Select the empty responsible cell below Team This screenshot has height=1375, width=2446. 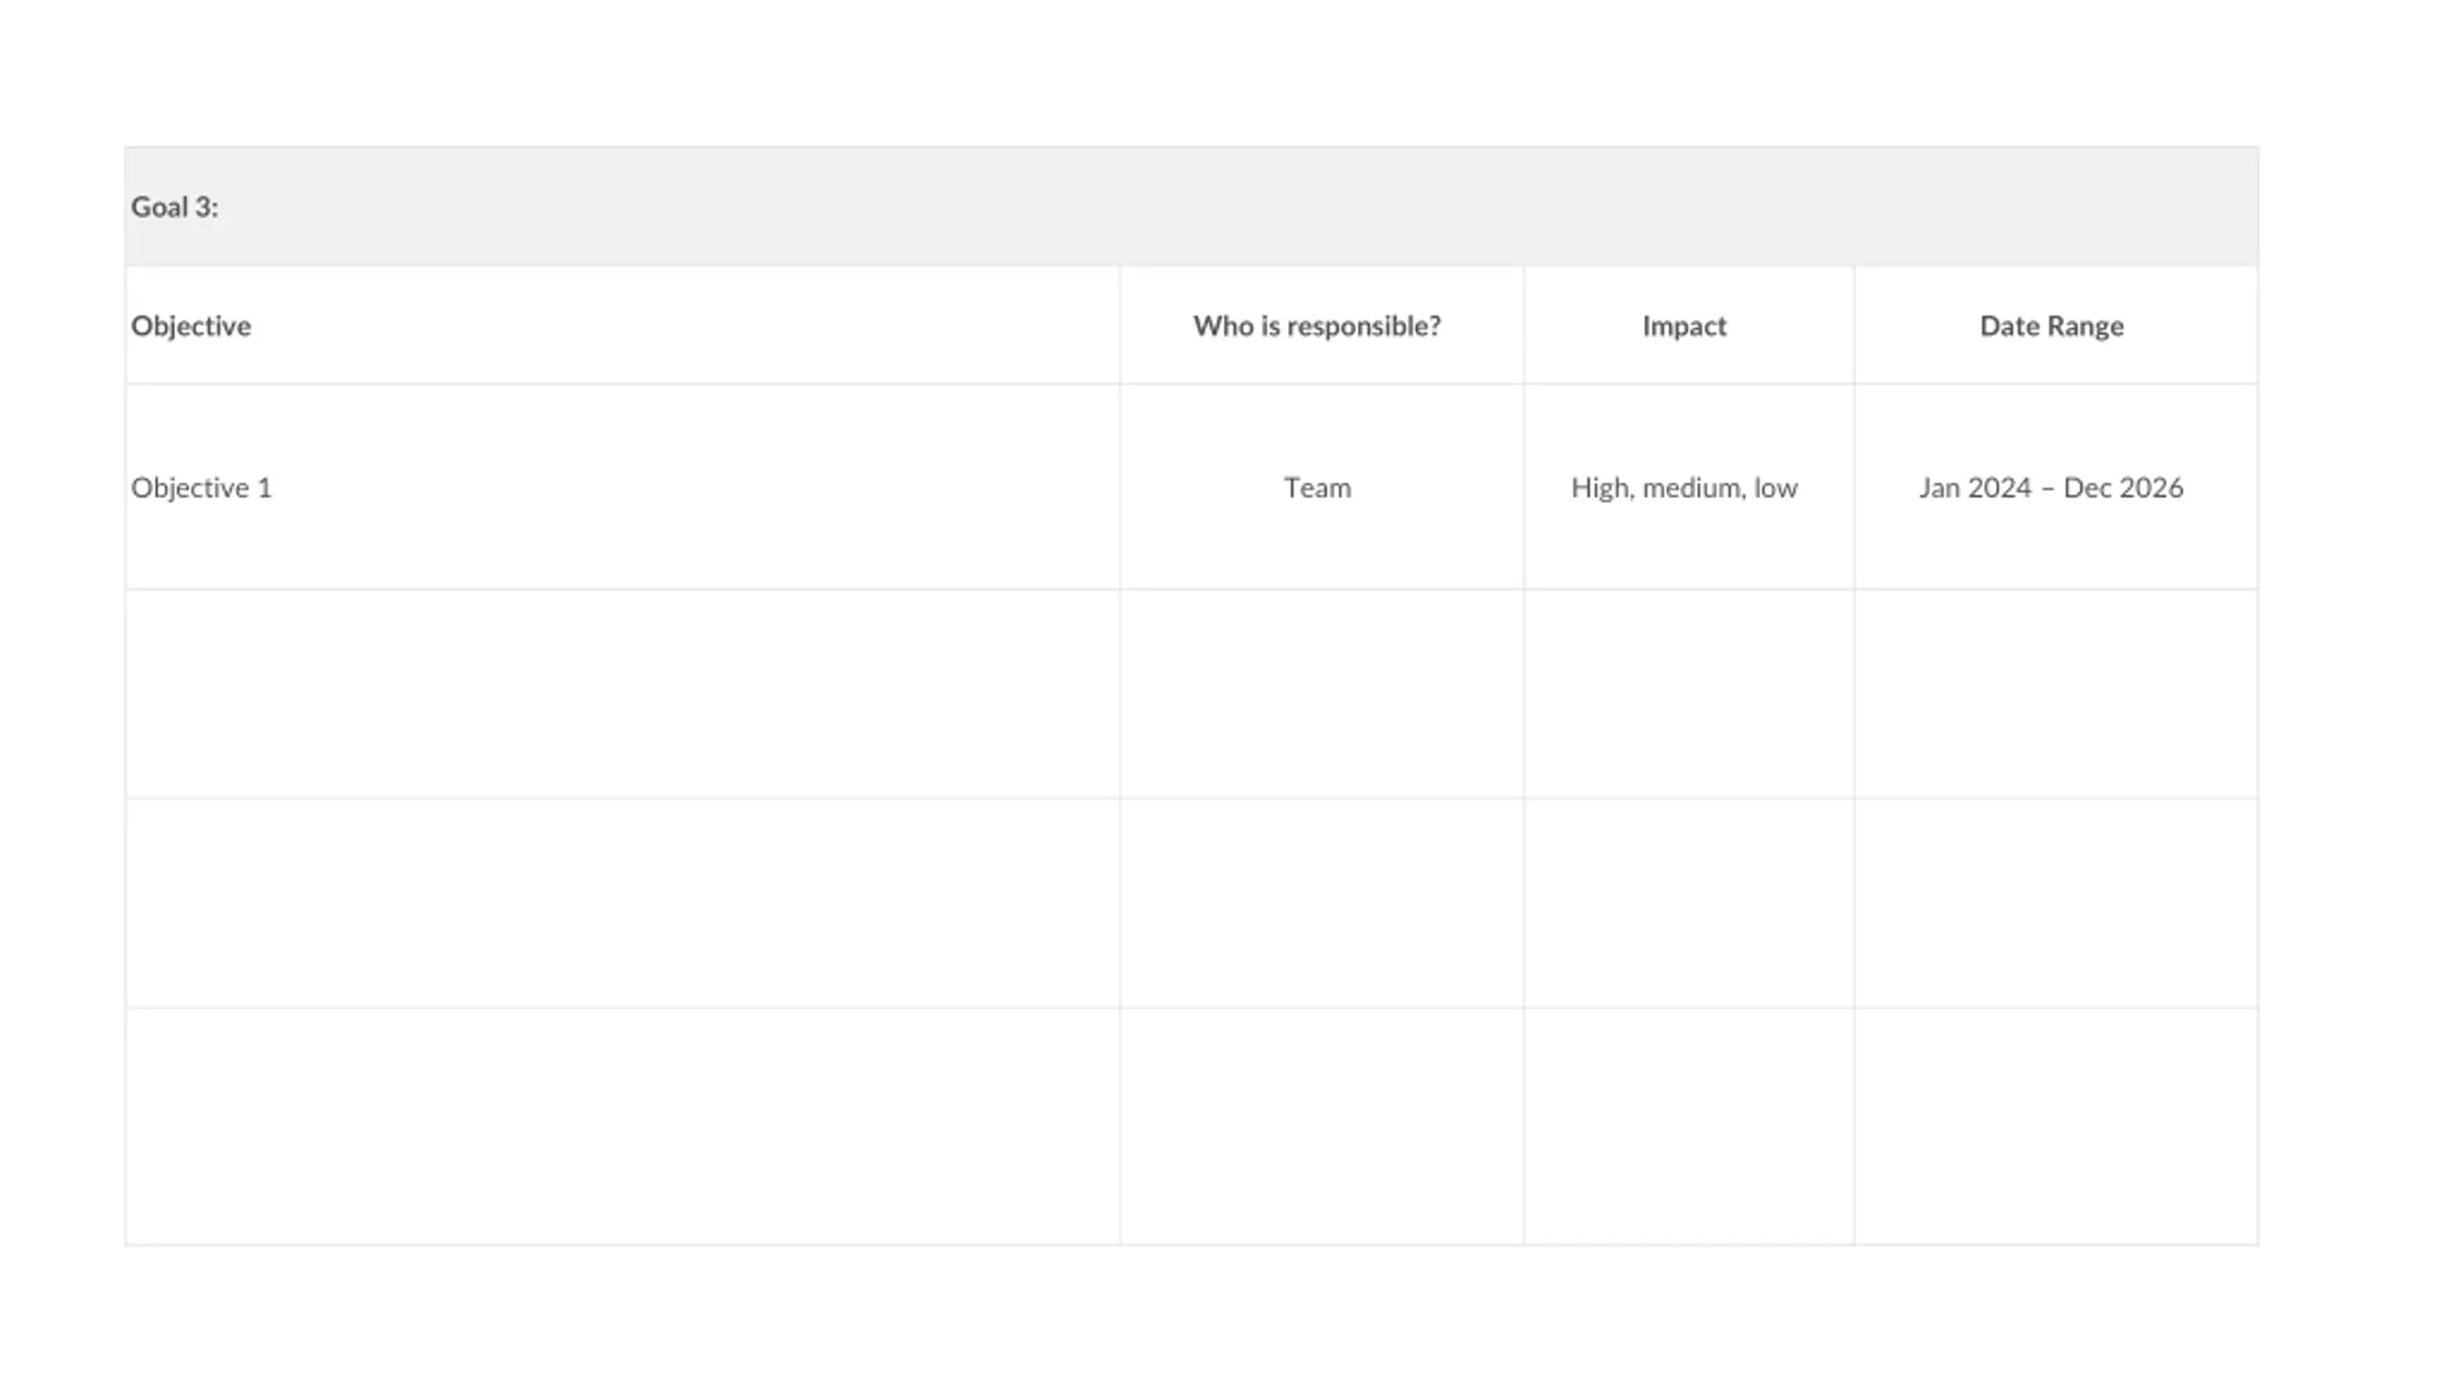pyautogui.click(x=1321, y=694)
